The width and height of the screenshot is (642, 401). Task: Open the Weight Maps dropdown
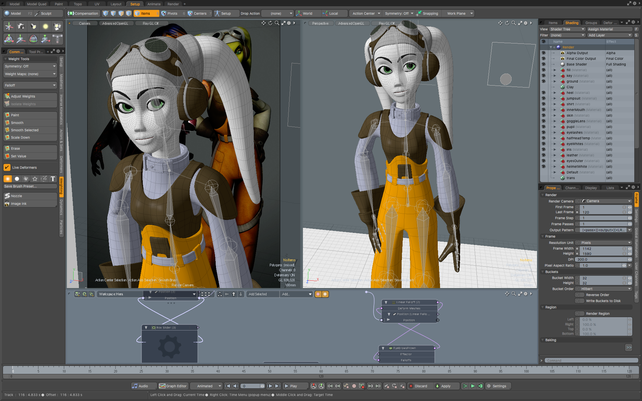pyautogui.click(x=30, y=74)
